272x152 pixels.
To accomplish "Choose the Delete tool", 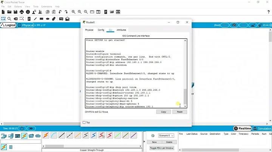I will pyautogui.click(x=15, y=19).
